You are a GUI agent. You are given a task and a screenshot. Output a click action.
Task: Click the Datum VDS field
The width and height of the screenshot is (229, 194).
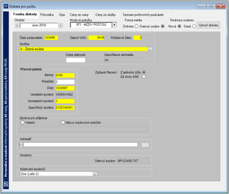click(x=96, y=38)
